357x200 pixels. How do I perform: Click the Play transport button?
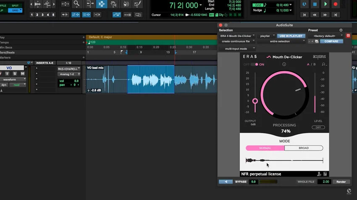point(325,4)
